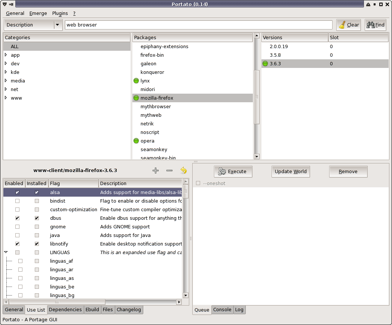Expand the media category

[6, 81]
